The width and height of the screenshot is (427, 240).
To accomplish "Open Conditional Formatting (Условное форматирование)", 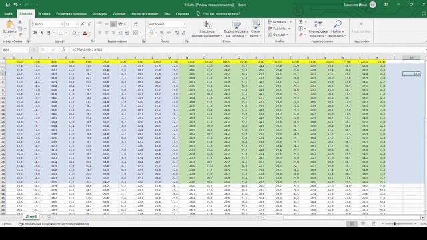I will coord(207,29).
